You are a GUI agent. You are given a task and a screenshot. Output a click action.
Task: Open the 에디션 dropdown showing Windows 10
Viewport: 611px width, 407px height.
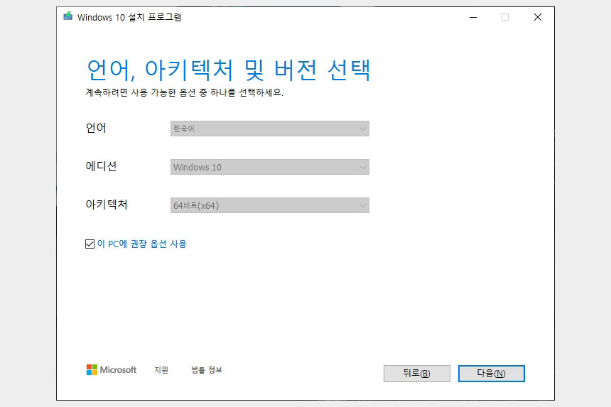point(270,167)
